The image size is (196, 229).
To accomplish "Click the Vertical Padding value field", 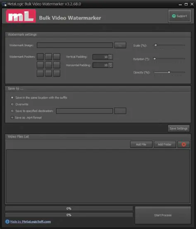I will [101, 57].
